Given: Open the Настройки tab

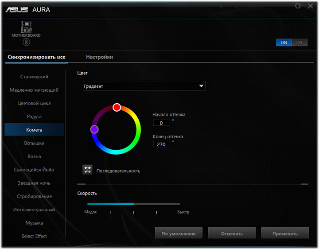Looking at the screenshot, I should coord(99,57).
